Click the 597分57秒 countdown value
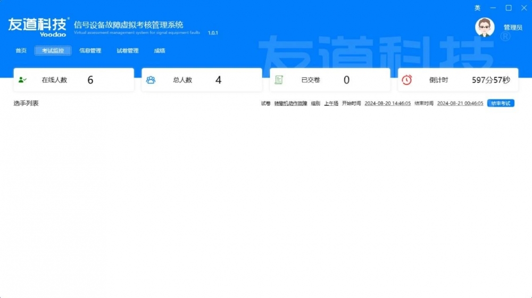The height and width of the screenshot is (298, 532). click(491, 80)
